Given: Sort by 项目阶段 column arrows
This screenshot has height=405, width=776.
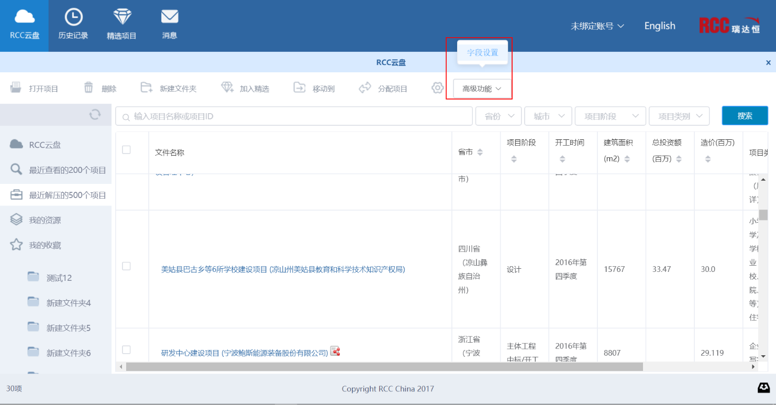Looking at the screenshot, I should pos(514,159).
